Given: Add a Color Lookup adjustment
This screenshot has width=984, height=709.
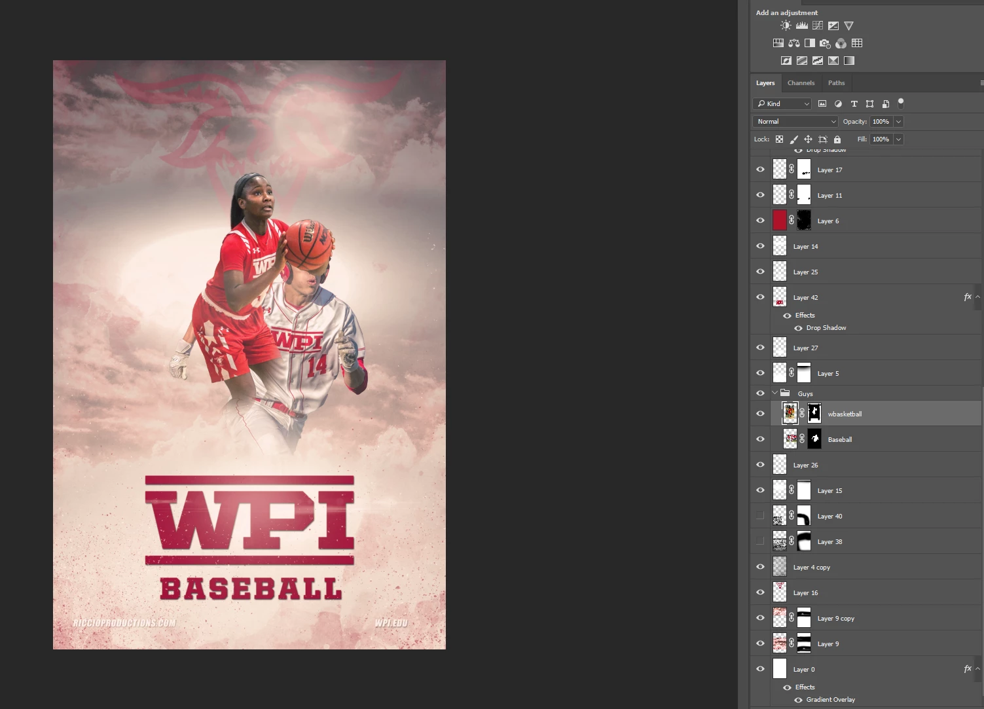Looking at the screenshot, I should pyautogui.click(x=857, y=43).
